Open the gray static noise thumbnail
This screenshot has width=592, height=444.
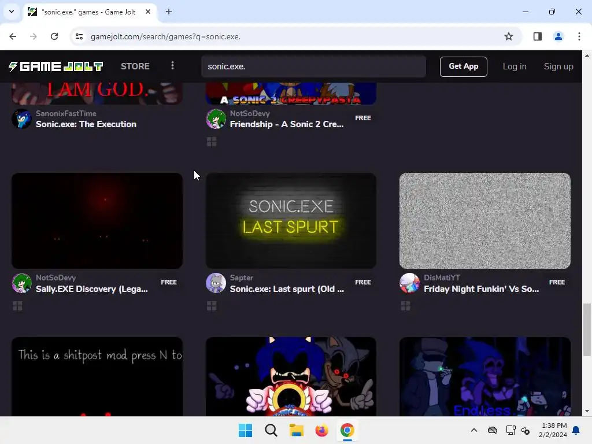pyautogui.click(x=485, y=221)
